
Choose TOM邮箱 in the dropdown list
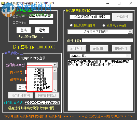[x=39, y=75]
